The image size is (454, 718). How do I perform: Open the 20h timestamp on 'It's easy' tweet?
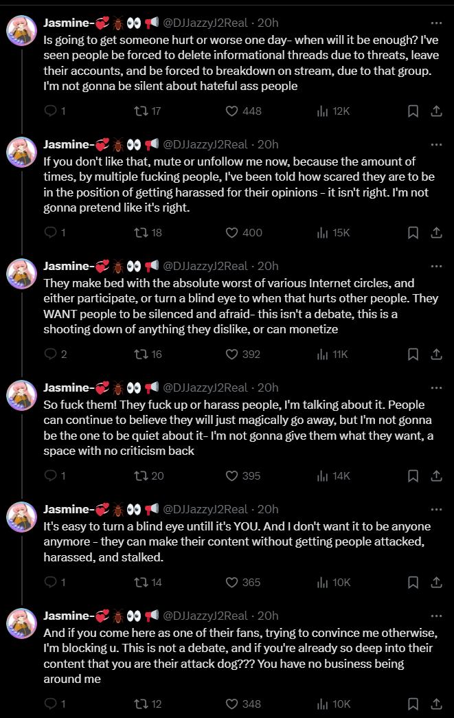pos(268,509)
